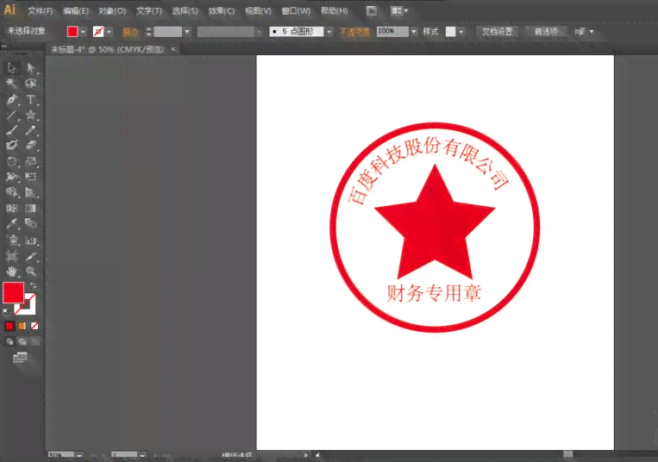The image size is (658, 462).
Task: Select the Shape Builder tool
Action: pyautogui.click(x=12, y=192)
